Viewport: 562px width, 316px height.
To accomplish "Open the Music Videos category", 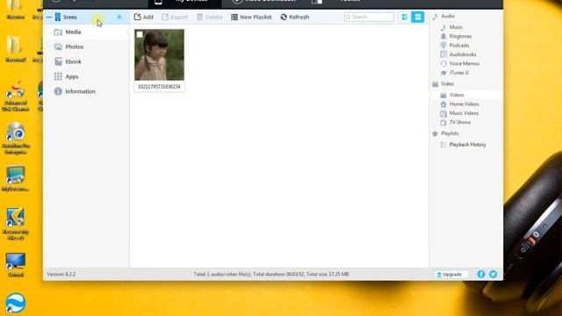I will point(464,113).
